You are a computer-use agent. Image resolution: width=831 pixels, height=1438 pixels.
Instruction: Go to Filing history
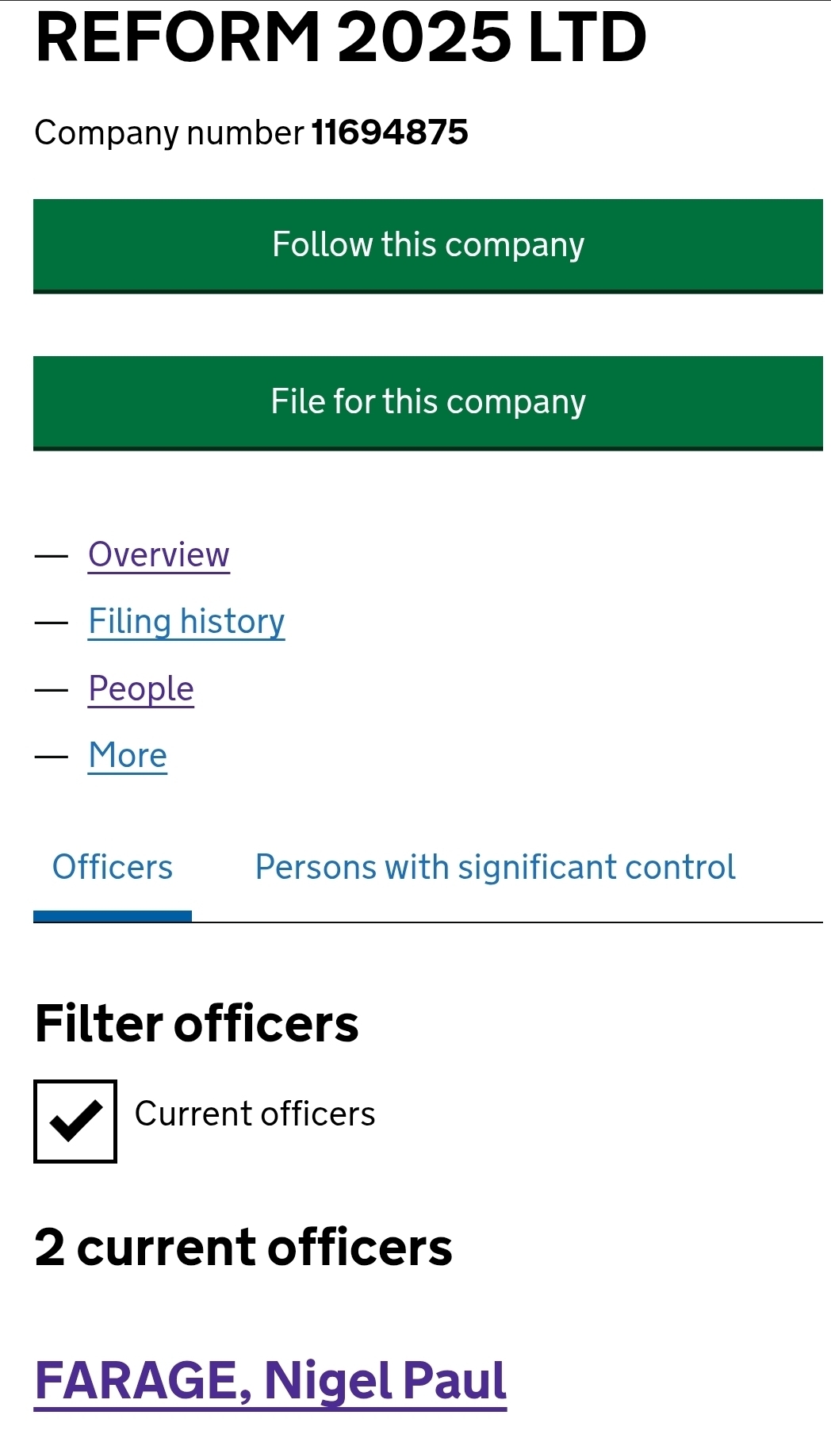point(186,621)
